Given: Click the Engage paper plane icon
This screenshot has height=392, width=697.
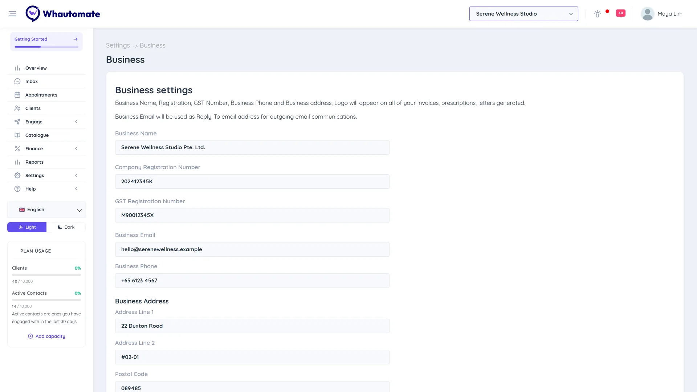Looking at the screenshot, I should pyautogui.click(x=17, y=122).
